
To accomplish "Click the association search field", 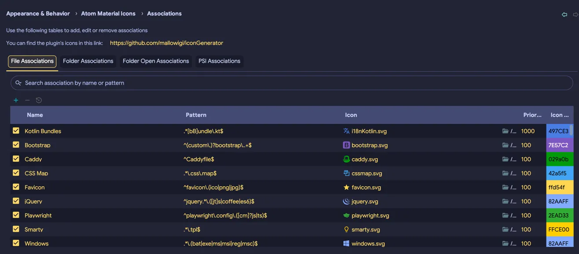I will 291,83.
